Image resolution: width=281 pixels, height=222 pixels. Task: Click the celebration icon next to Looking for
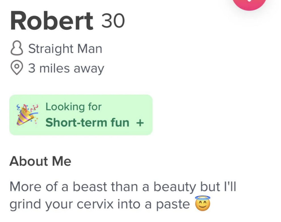27,114
